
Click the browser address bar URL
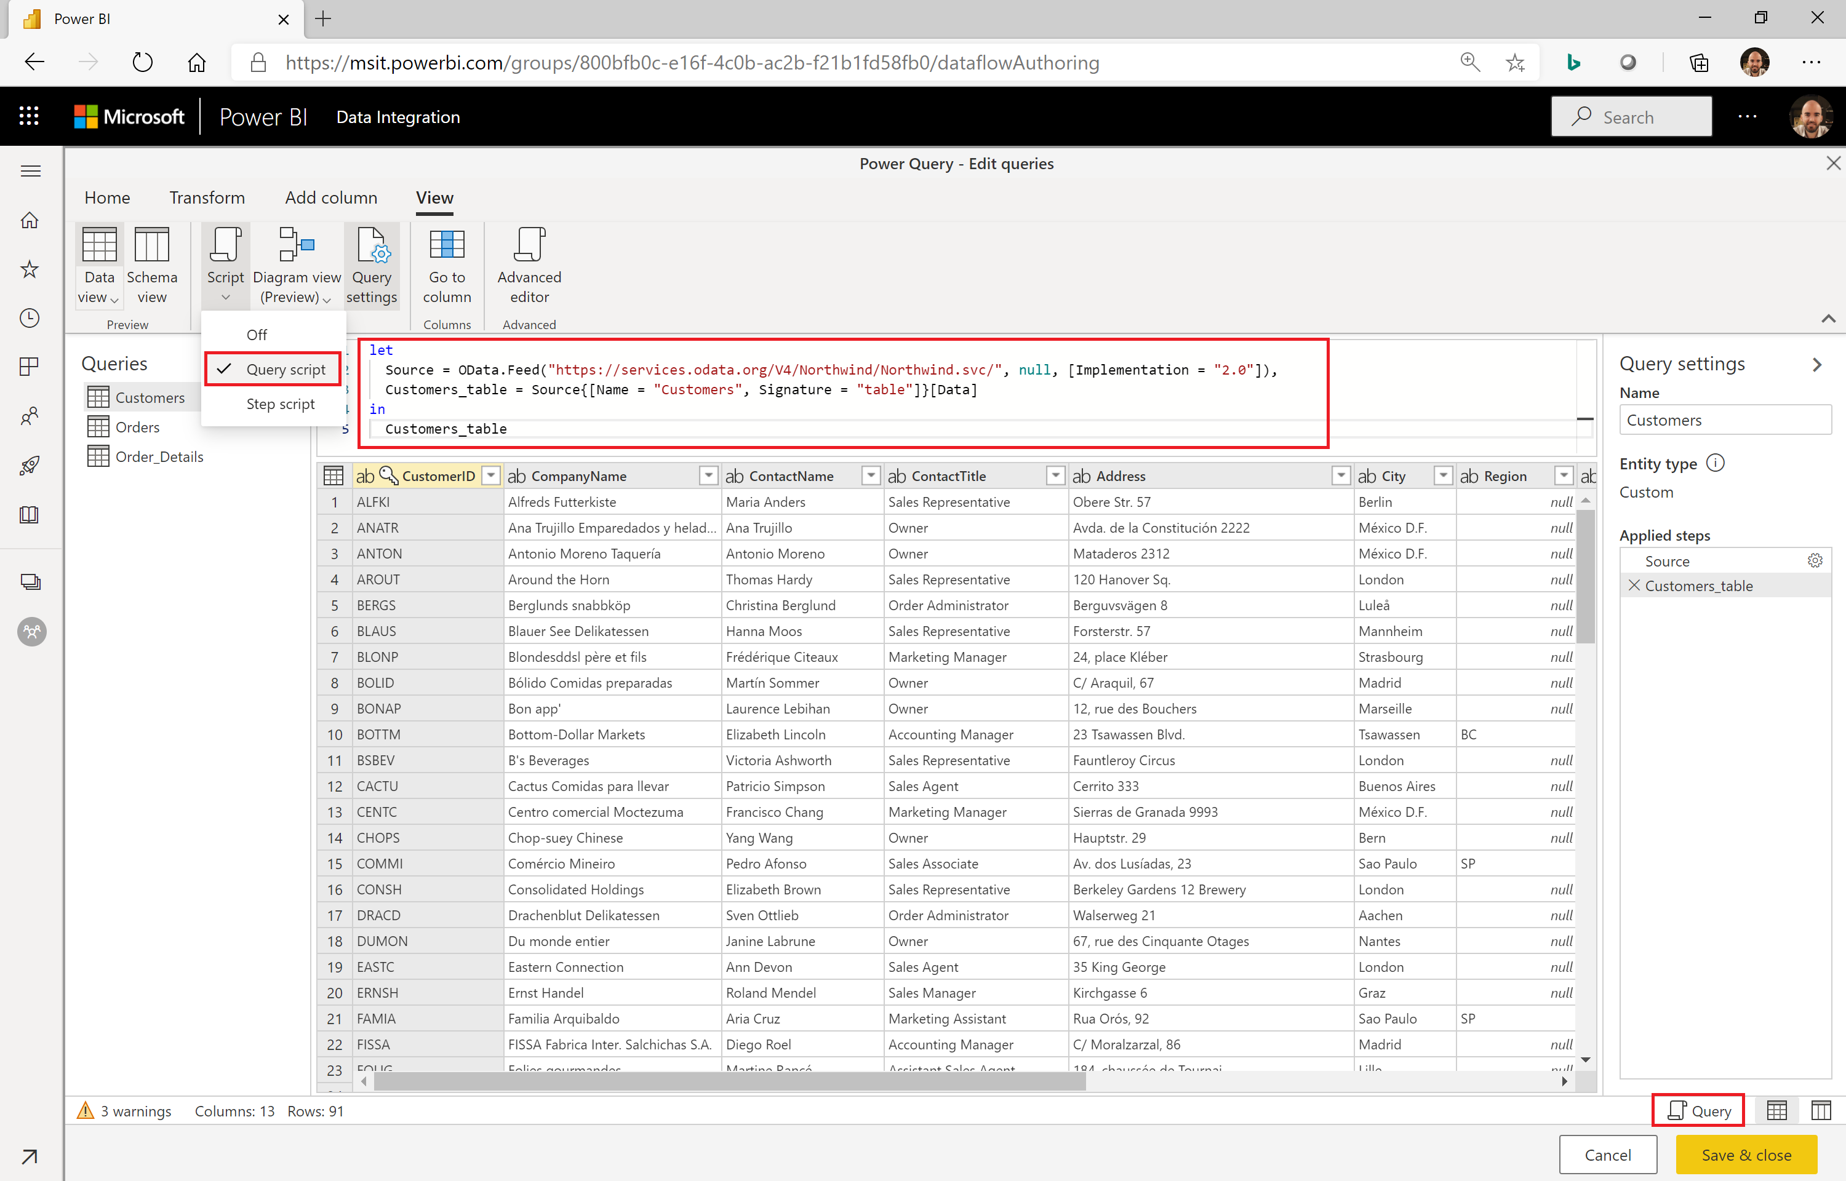pos(692,62)
